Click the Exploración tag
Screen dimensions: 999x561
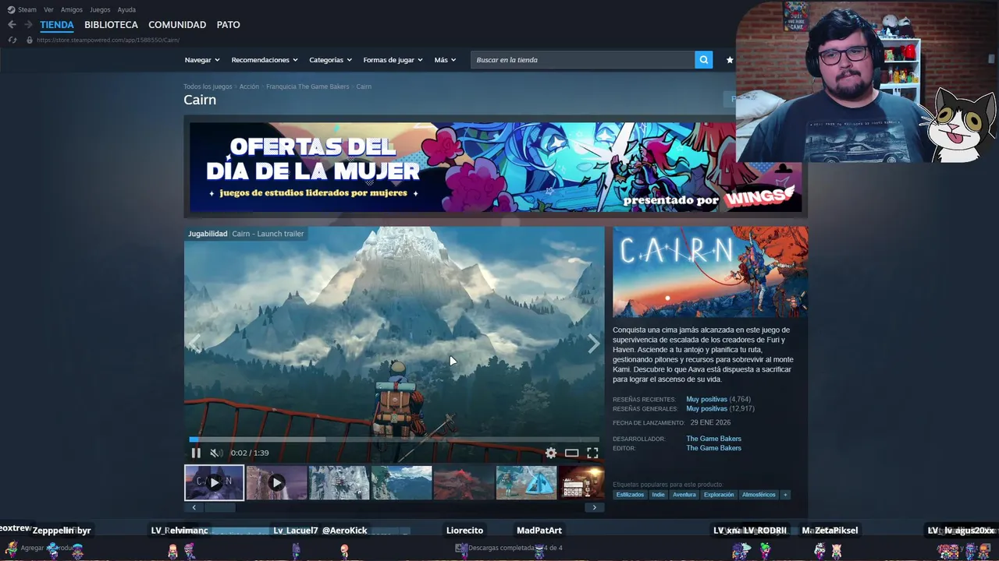point(719,495)
